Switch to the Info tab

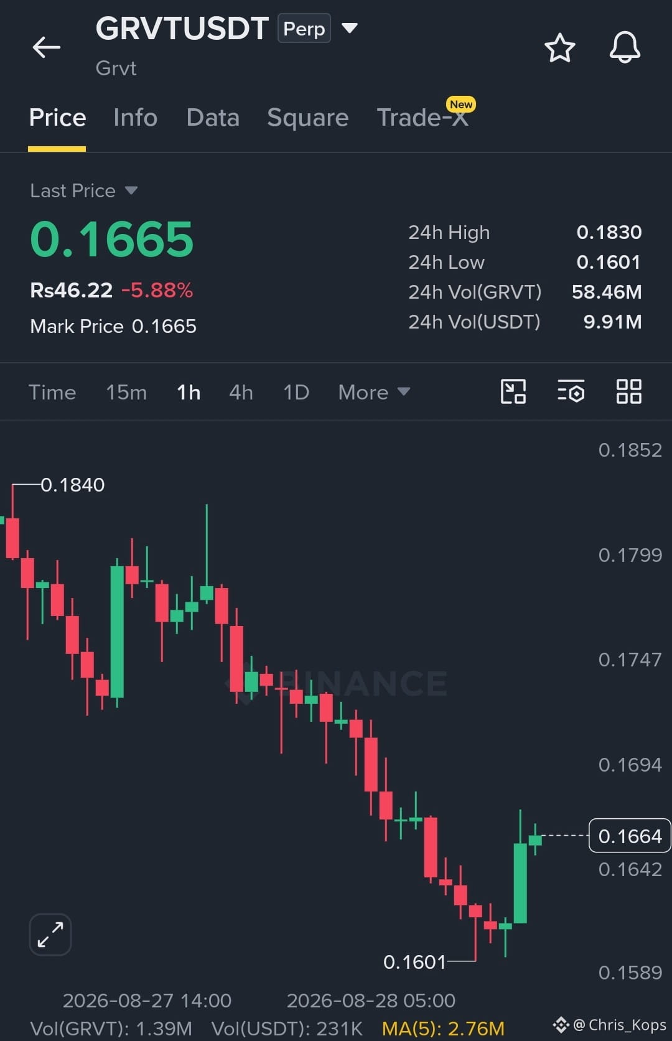click(x=136, y=118)
